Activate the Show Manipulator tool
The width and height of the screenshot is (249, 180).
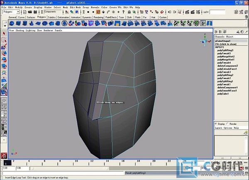tap(4, 86)
